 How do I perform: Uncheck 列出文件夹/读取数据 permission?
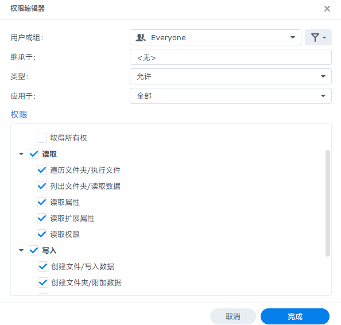click(42, 186)
